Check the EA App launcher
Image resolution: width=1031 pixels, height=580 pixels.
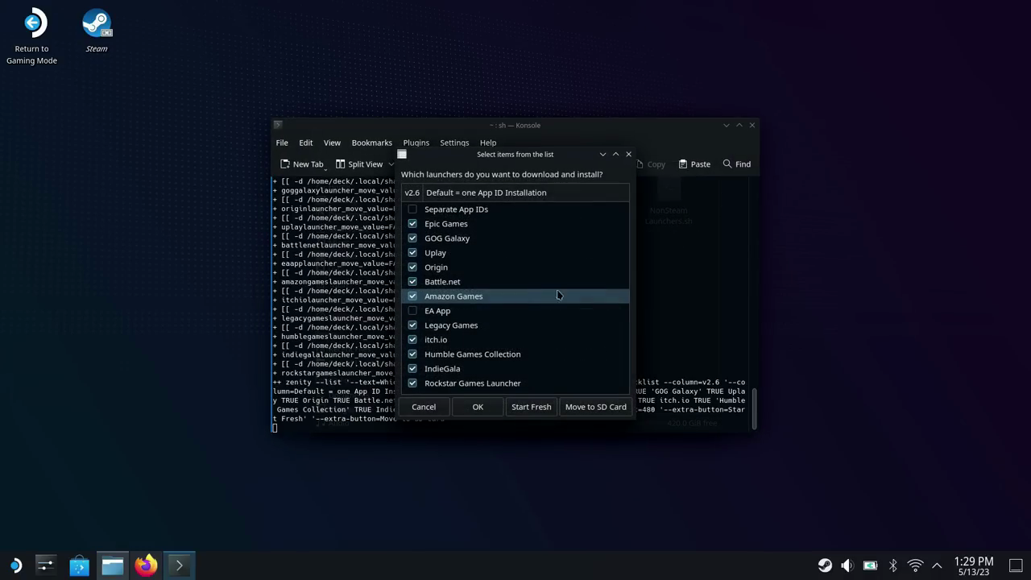(x=412, y=311)
